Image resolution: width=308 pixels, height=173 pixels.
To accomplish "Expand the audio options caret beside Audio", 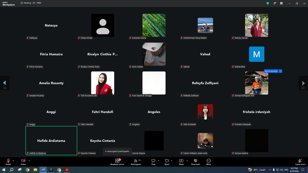I will pos(13,161).
